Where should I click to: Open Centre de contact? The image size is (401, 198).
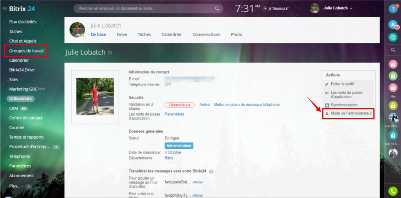26,118
